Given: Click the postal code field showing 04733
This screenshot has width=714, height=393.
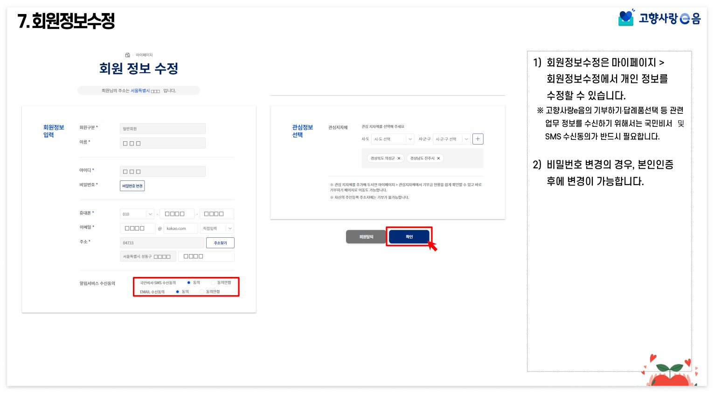Looking at the screenshot, I should 161,242.
